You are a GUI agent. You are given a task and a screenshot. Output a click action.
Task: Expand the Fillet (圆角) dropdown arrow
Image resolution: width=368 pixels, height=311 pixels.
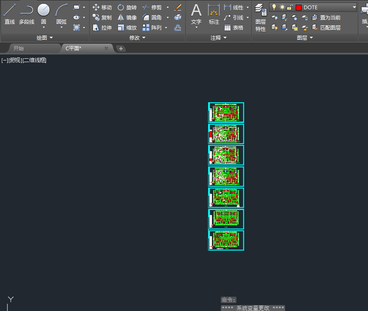[x=168, y=17]
